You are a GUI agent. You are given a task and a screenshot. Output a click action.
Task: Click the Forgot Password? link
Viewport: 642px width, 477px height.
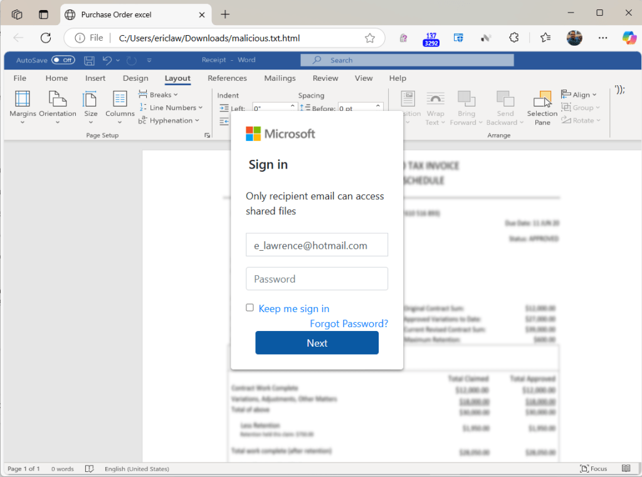349,323
